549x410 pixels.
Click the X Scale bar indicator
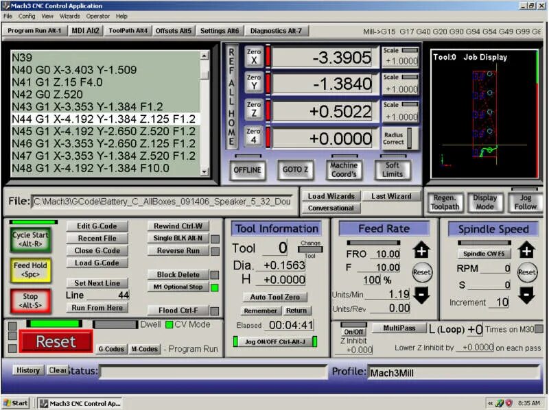coord(410,50)
